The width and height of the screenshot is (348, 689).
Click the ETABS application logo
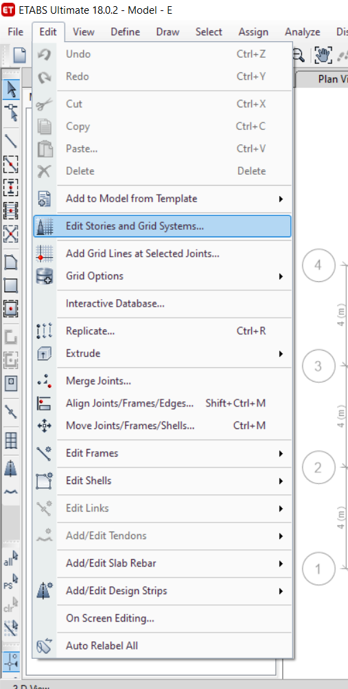(9, 10)
